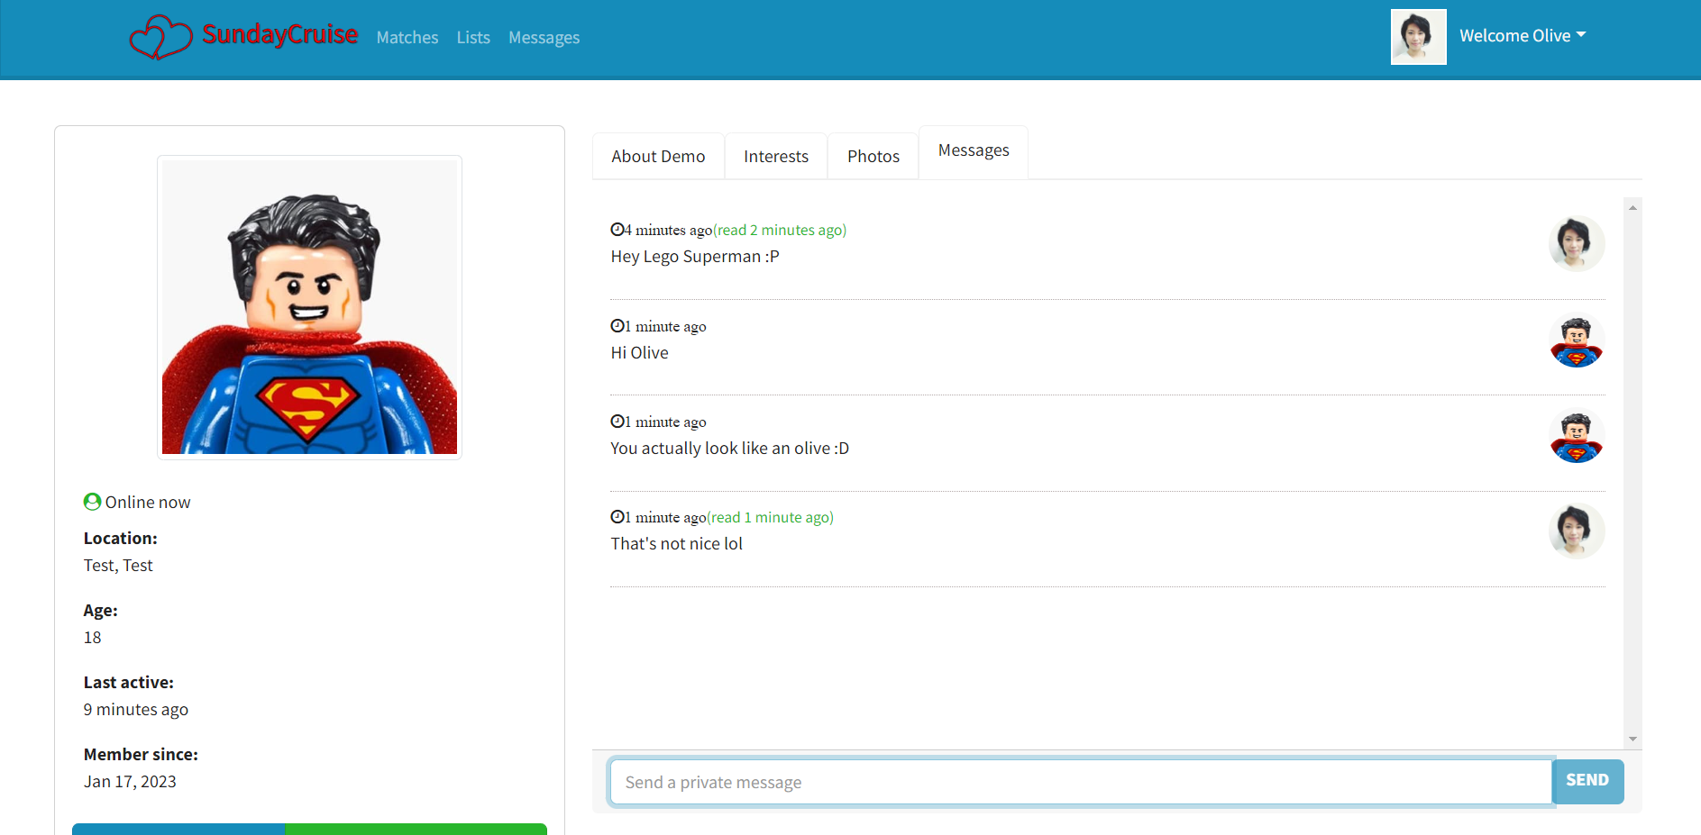
Task: Click the clock icon on the 'Hi Olive' message
Action: click(617, 325)
